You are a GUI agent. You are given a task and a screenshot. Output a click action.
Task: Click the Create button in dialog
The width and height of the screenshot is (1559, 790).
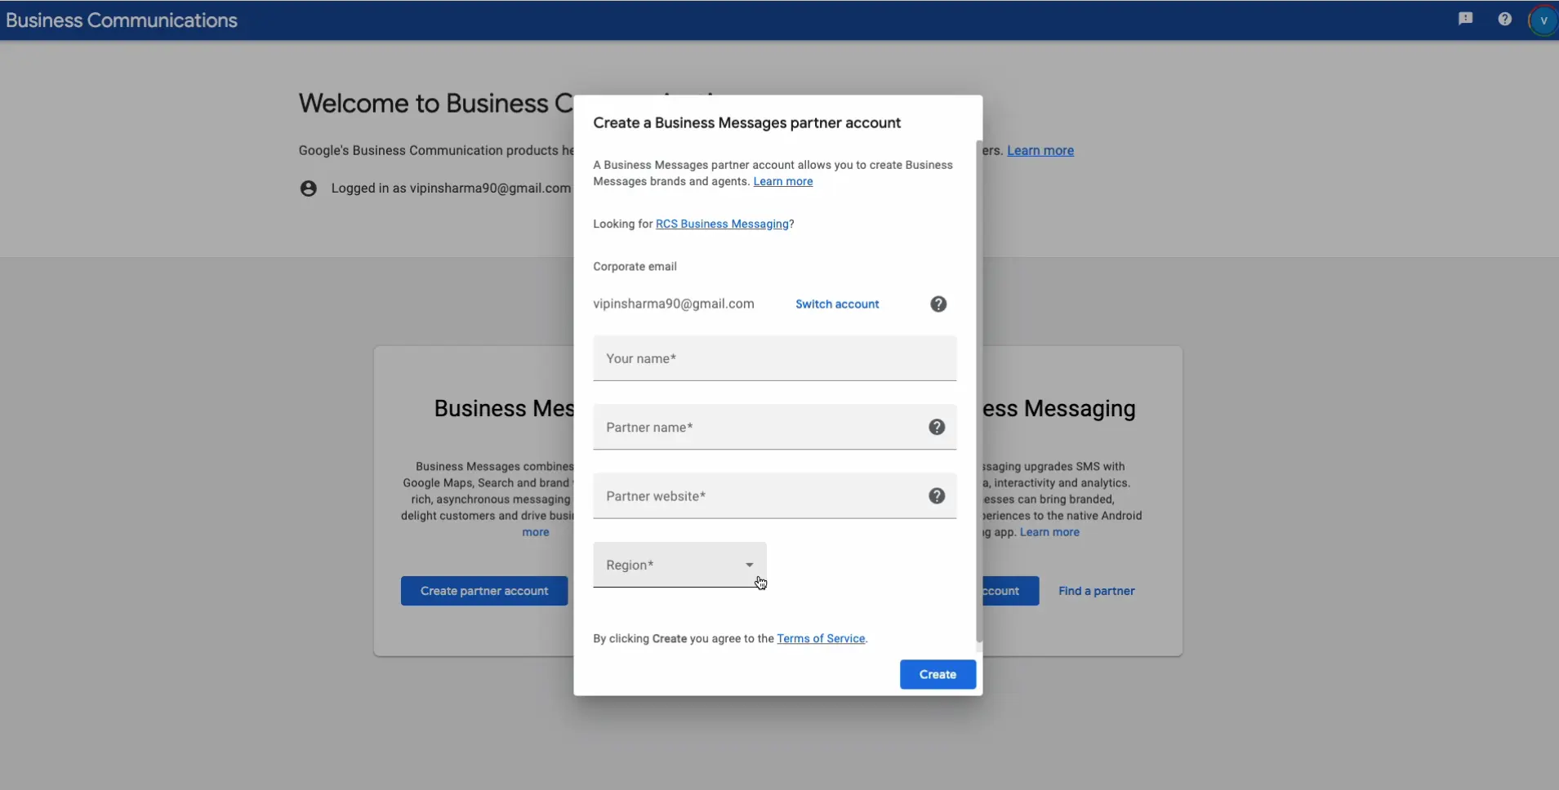(x=938, y=674)
